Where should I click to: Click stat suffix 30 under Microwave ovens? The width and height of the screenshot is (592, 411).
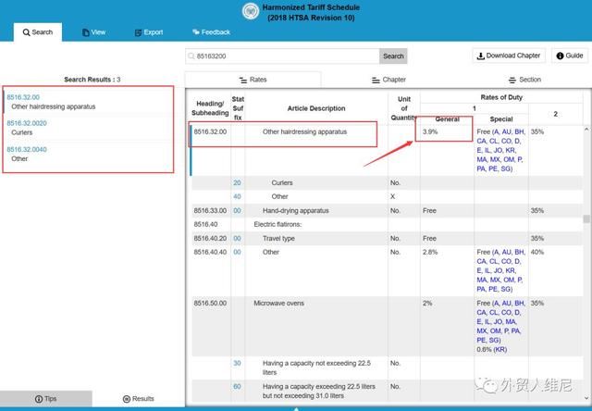237,364
